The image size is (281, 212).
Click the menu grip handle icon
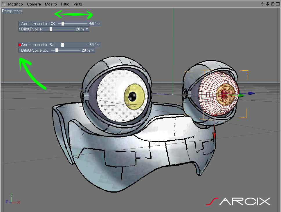coord(3,4)
